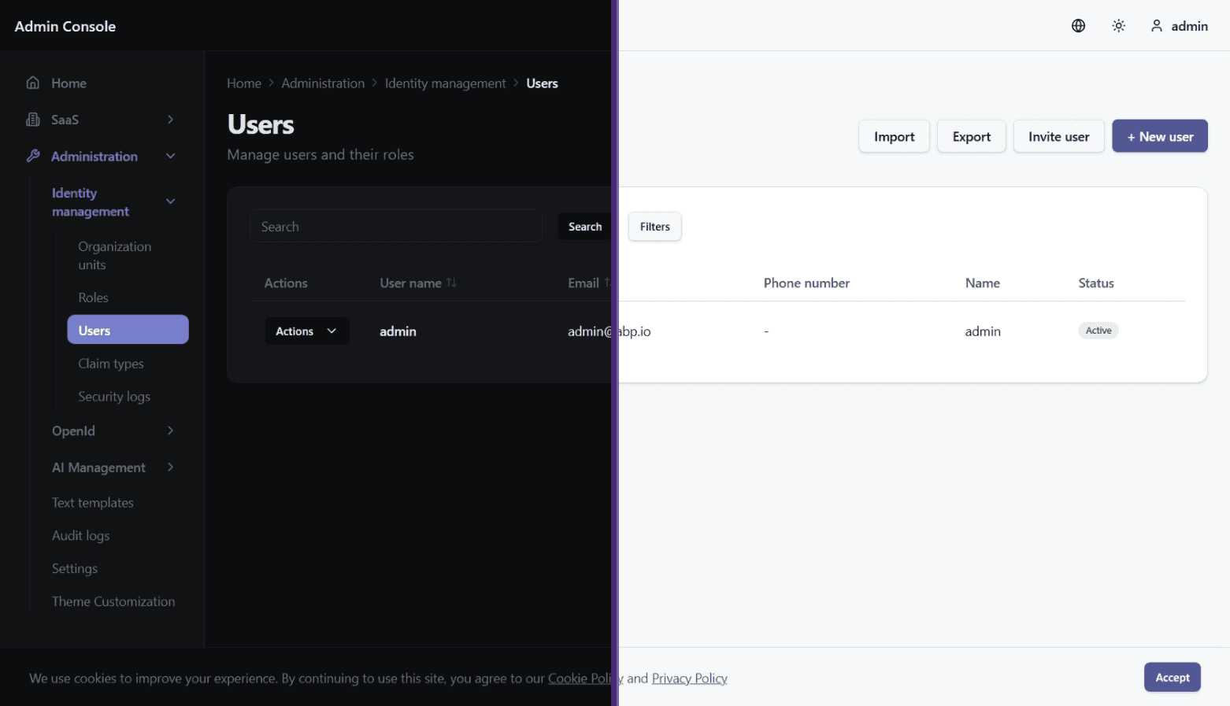Viewport: 1230px width, 706px height.
Task: Open Theme Customization page
Action: 113,601
